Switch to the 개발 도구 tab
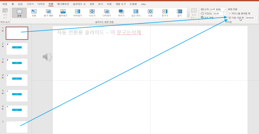The width and height of the screenshot is (259, 134). (x=121, y=4)
